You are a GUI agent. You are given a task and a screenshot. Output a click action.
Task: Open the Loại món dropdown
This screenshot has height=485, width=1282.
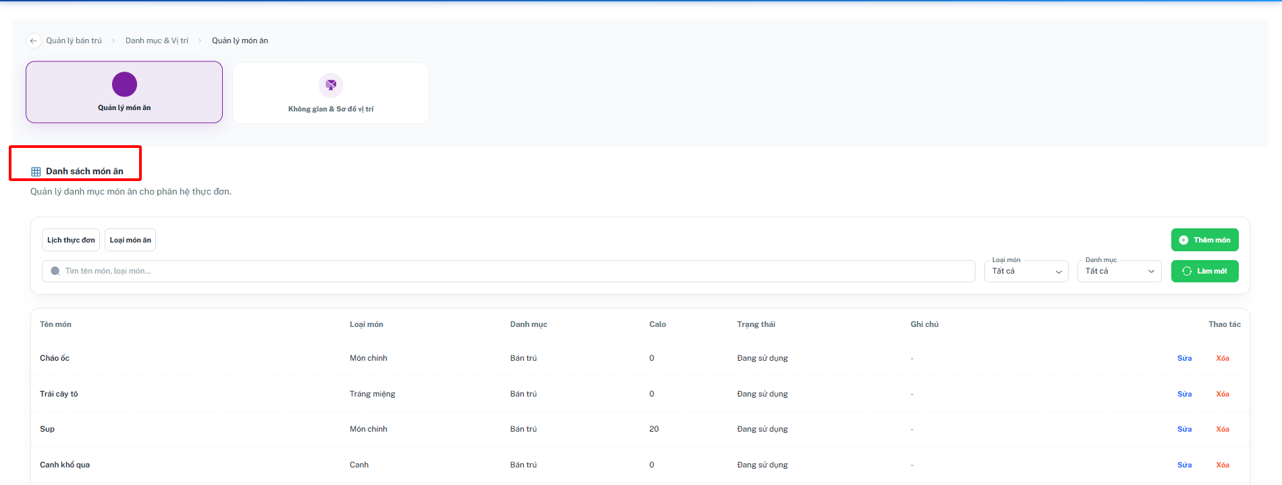(1026, 271)
